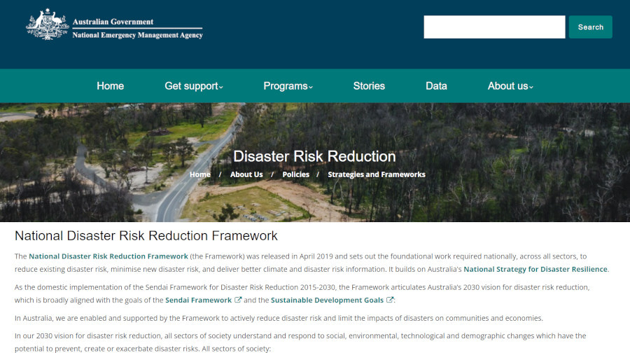Screen dimensions: 630x353
Task: Follow the Sustainable Development Goals link
Action: click(x=327, y=300)
